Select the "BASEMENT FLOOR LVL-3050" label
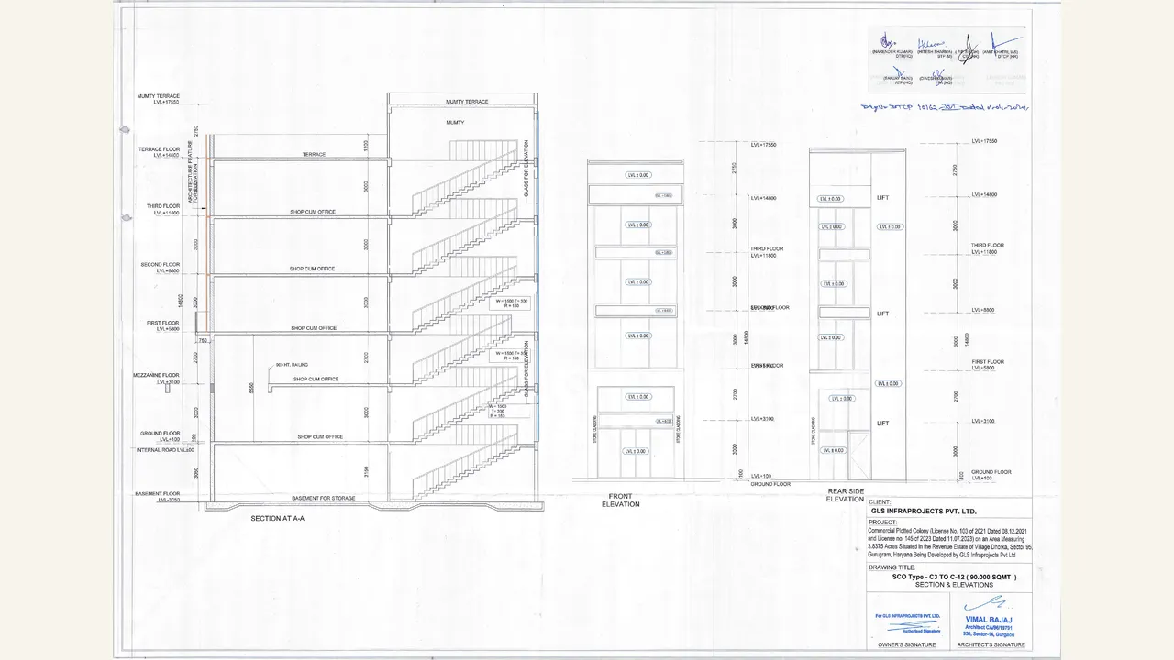1174x660 pixels. [x=160, y=498]
